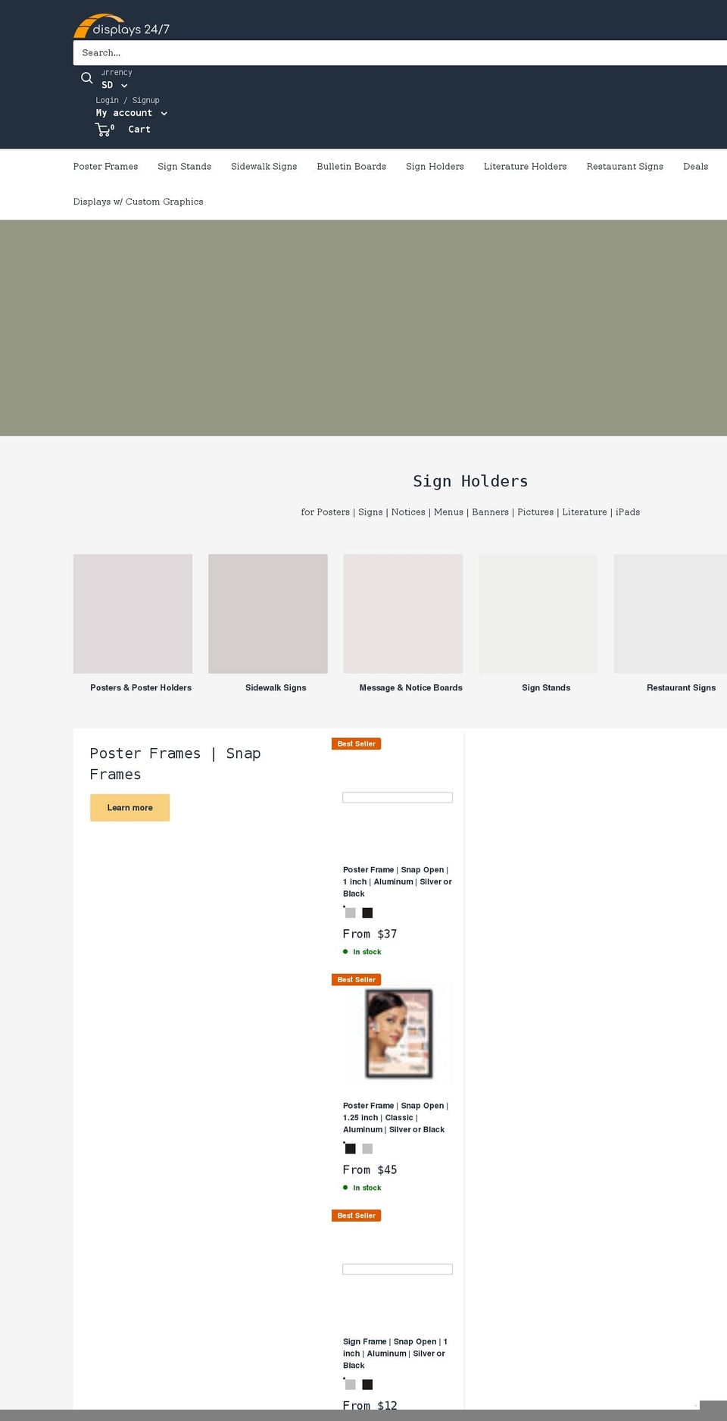This screenshot has width=727, height=1421.
Task: Open the shopping cart icon
Action: (x=104, y=130)
